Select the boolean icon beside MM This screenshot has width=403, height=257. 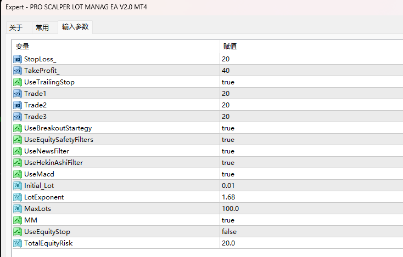[x=18, y=220]
